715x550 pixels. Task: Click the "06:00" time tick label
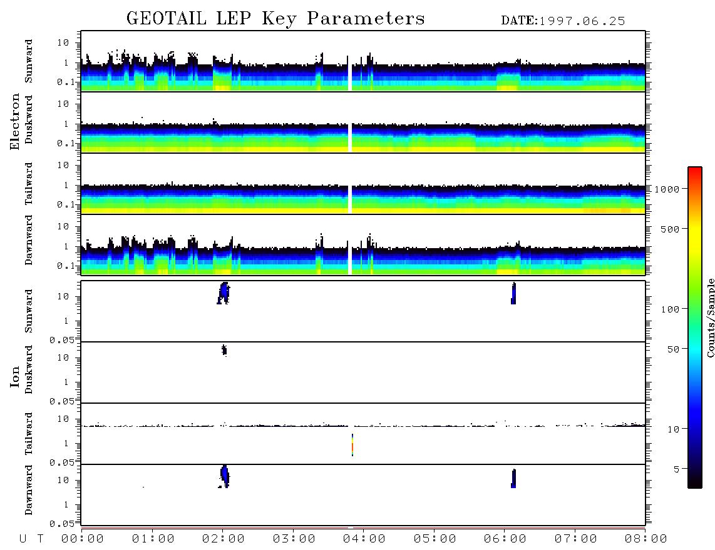tap(505, 539)
